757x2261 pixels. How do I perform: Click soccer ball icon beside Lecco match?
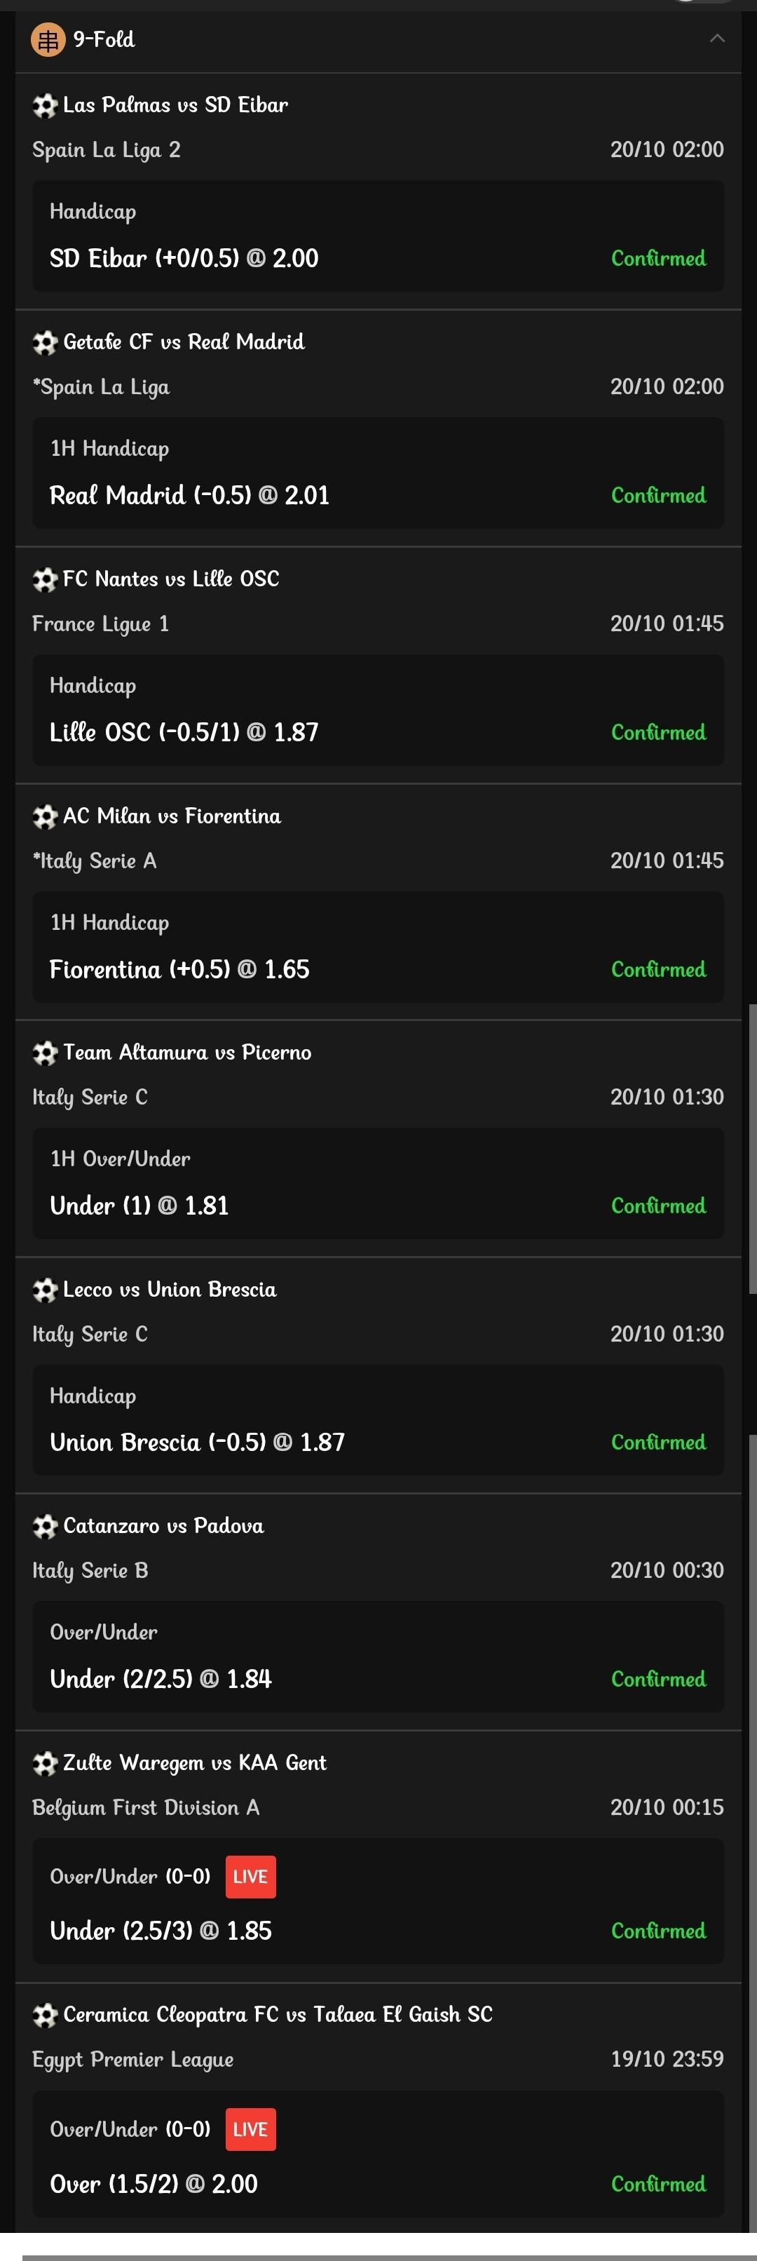coord(45,1290)
